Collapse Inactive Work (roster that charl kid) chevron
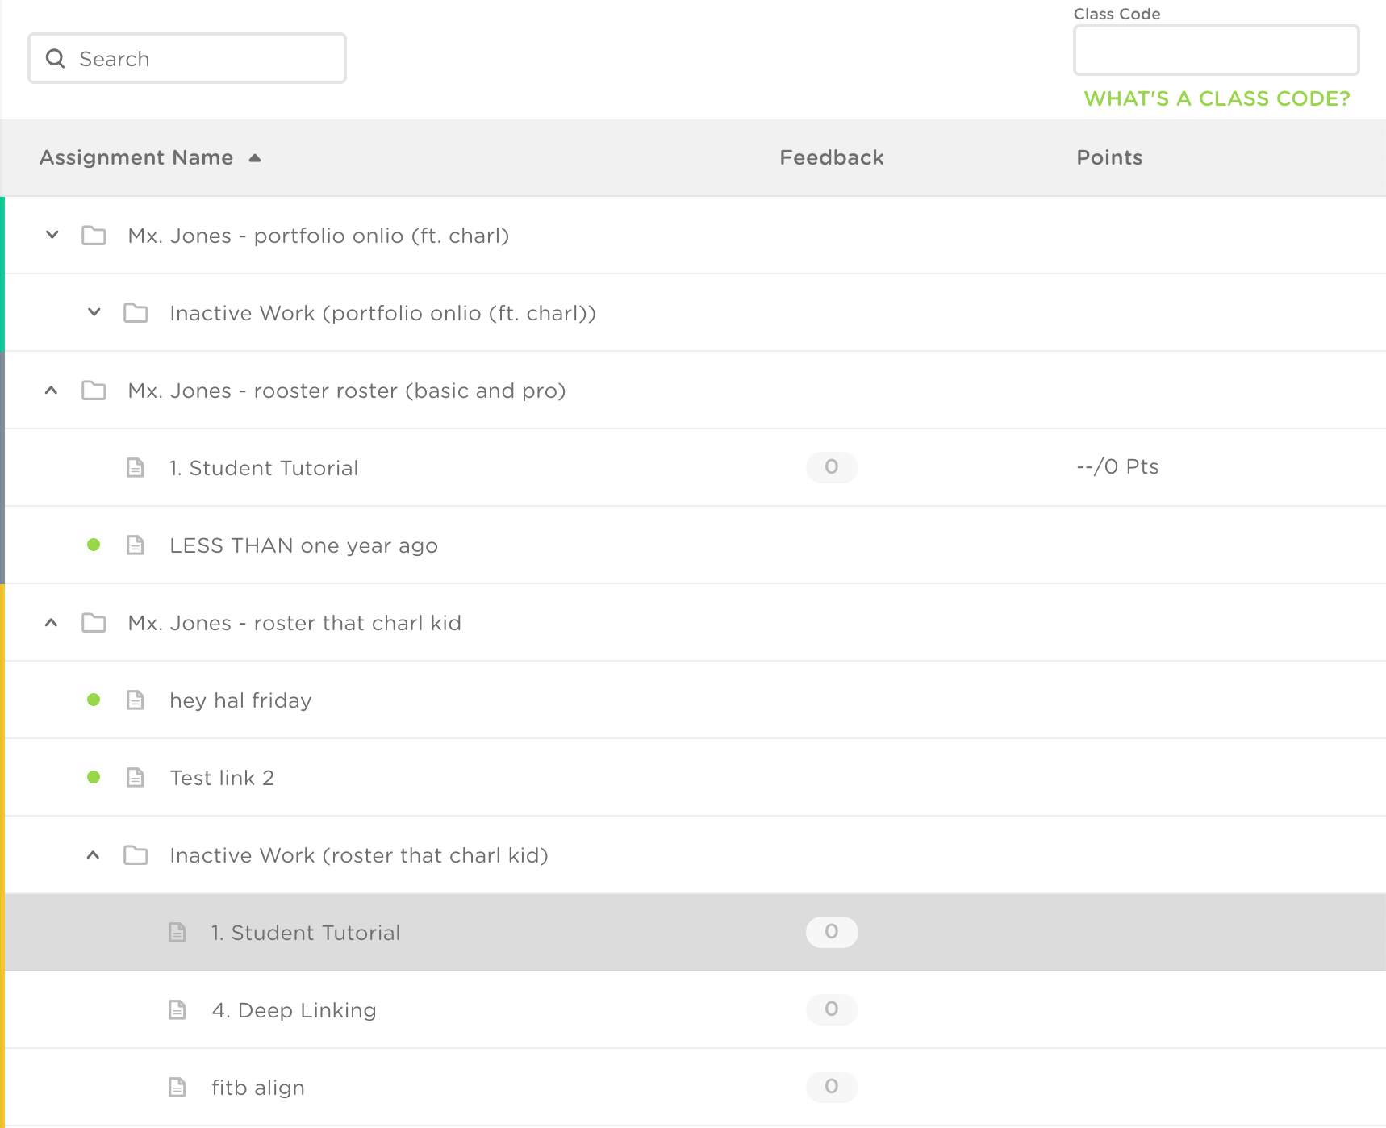Viewport: 1386px width, 1128px height. tap(94, 855)
